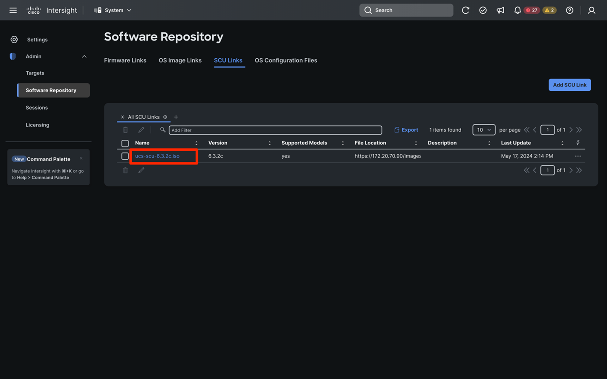607x379 pixels.
Task: Click the bottom page number field
Action: click(x=547, y=170)
